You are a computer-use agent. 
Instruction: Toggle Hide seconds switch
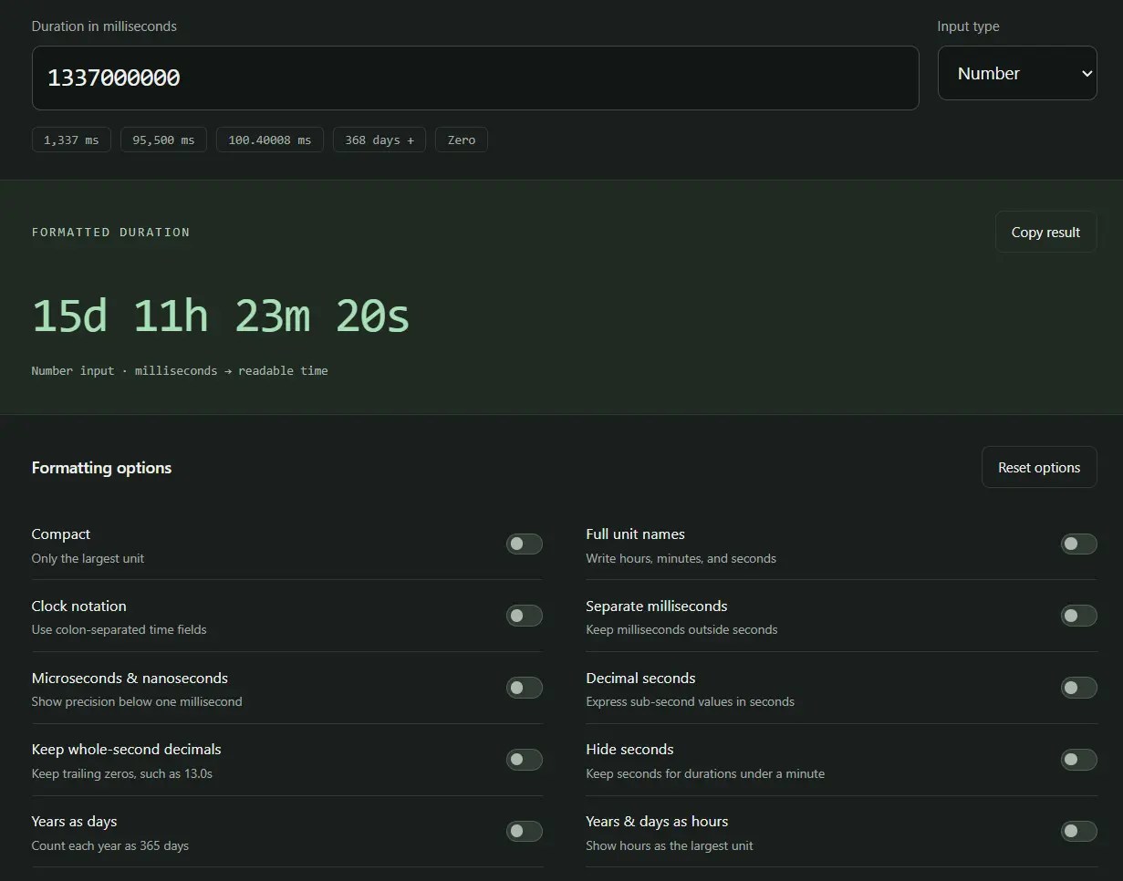coord(1078,760)
